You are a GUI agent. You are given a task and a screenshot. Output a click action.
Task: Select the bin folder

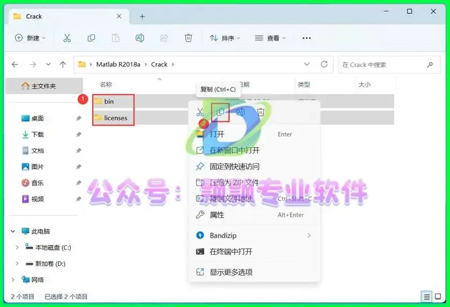point(109,102)
